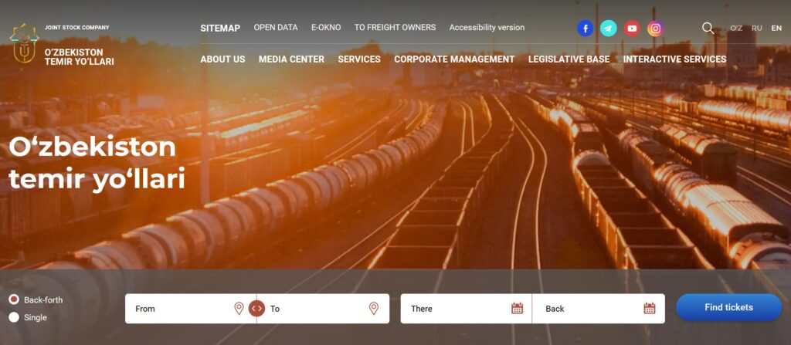791x345 pixels.
Task: Open the Services menu
Action: click(x=359, y=59)
